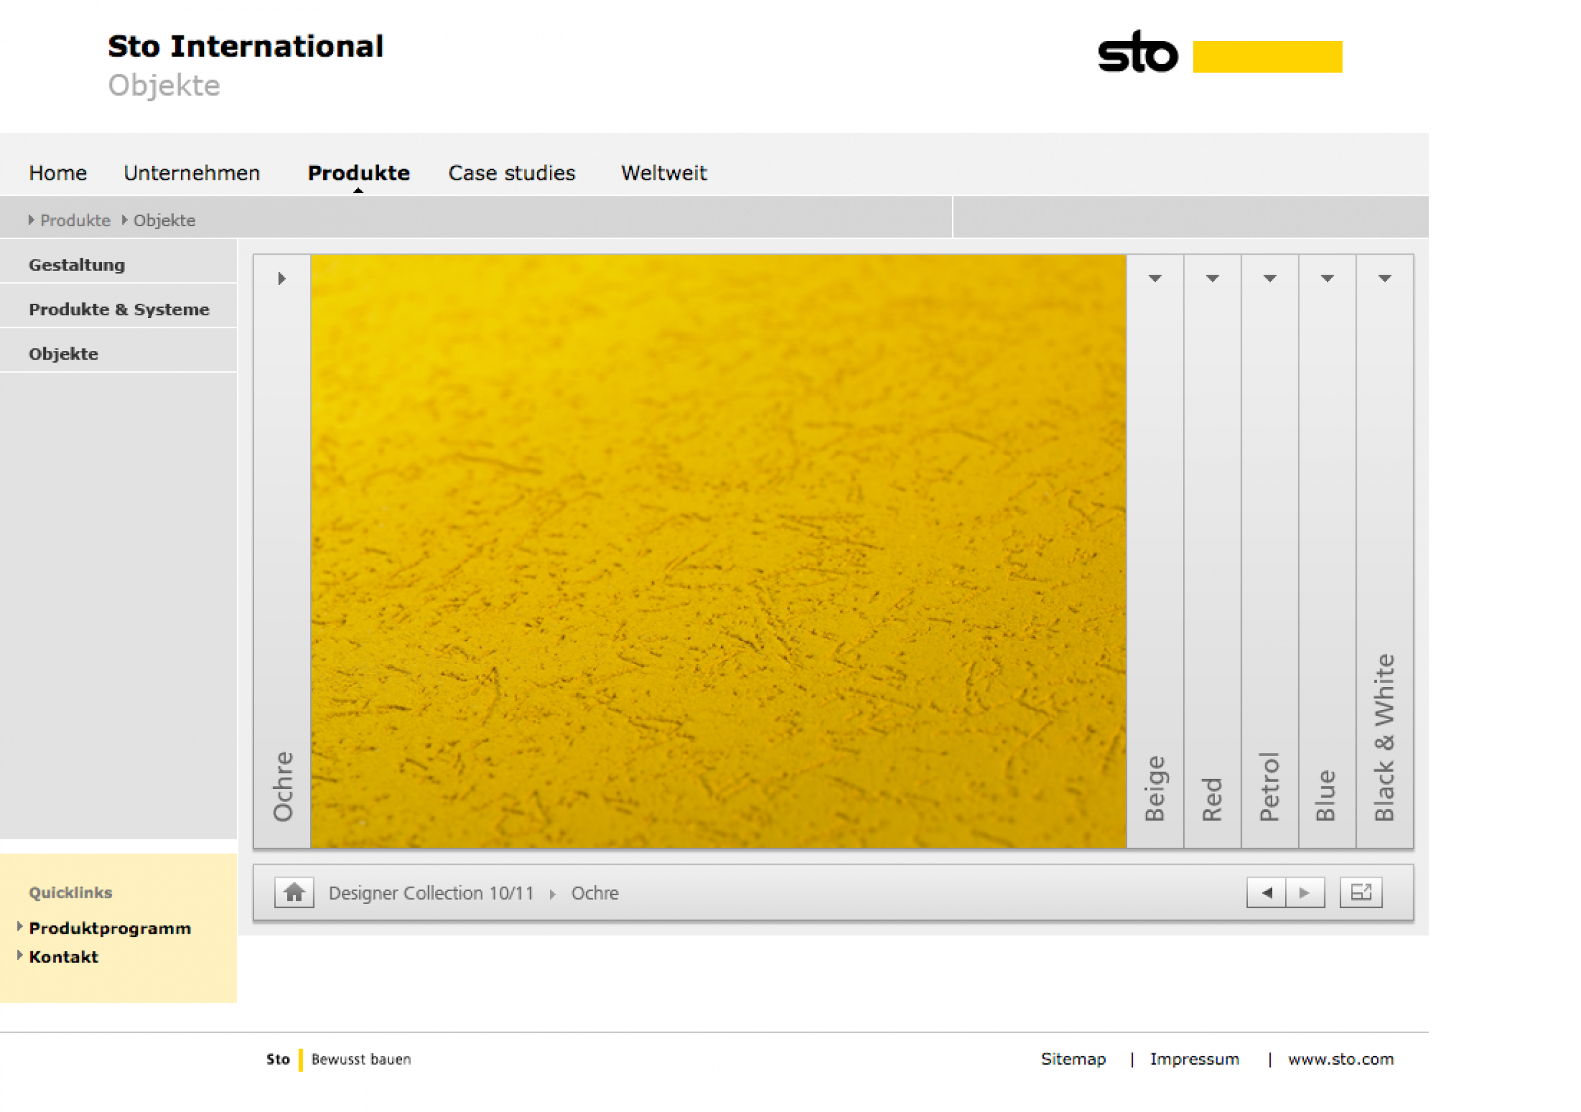Open the fullscreen view icon
The image size is (1581, 1112).
click(1360, 893)
